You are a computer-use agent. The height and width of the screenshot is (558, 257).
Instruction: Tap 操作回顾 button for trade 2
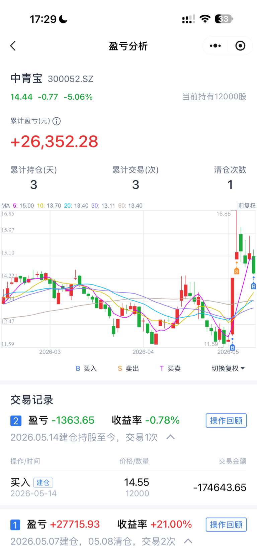click(226, 421)
